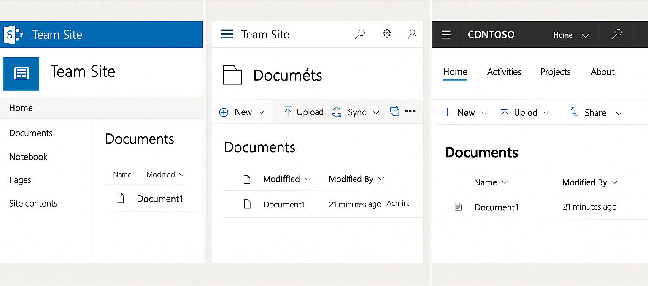Image resolution: width=648 pixels, height=286 pixels.
Task: Click the user profile icon
Action: point(412,34)
